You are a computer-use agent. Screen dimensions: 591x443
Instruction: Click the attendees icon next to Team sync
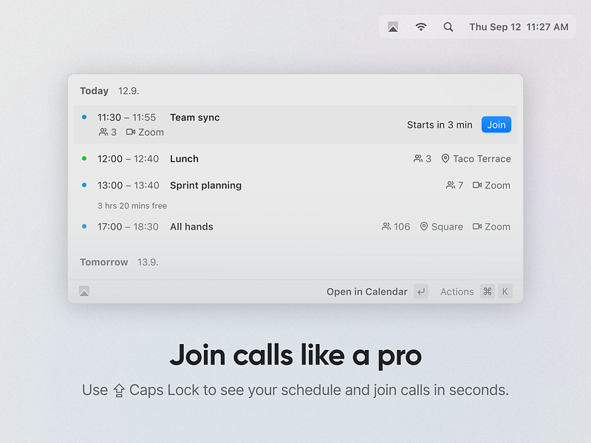click(x=103, y=132)
